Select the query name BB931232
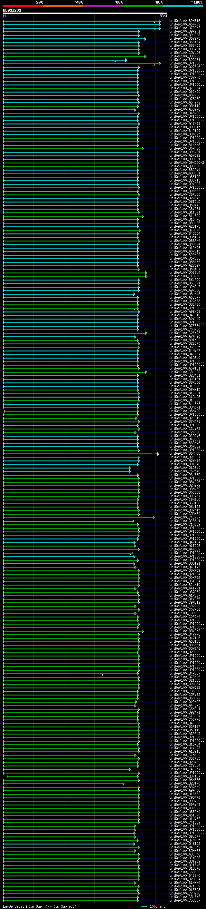206x909 pixels. [x=12, y=11]
